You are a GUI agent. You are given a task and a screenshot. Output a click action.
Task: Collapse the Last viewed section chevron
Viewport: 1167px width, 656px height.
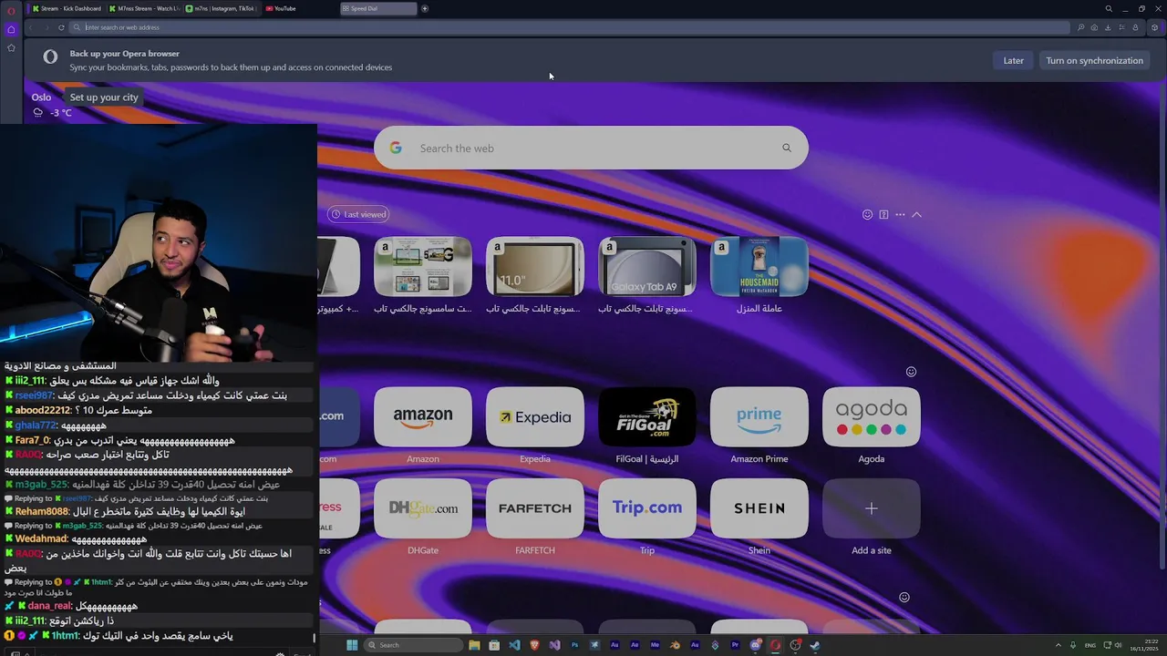coord(916,214)
